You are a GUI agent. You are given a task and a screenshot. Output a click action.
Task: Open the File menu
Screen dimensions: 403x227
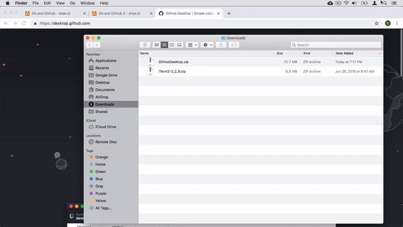point(35,3)
